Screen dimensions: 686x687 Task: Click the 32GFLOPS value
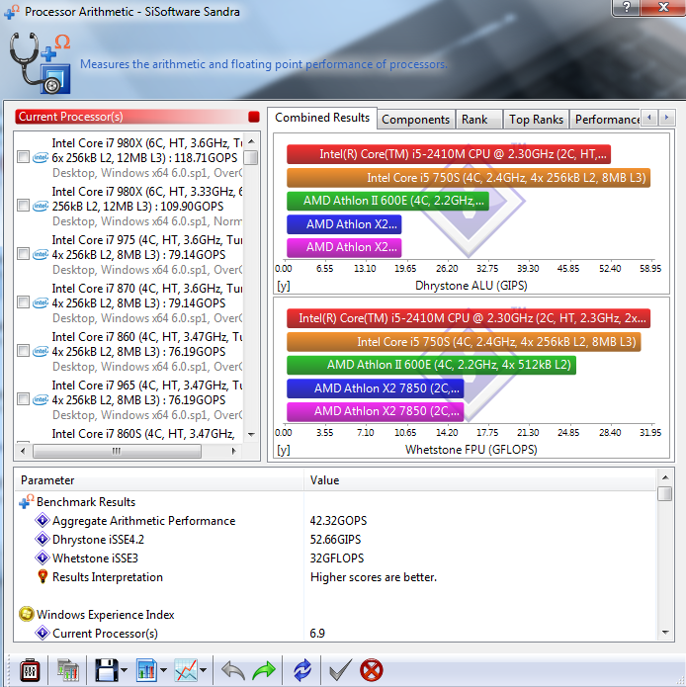tap(337, 558)
